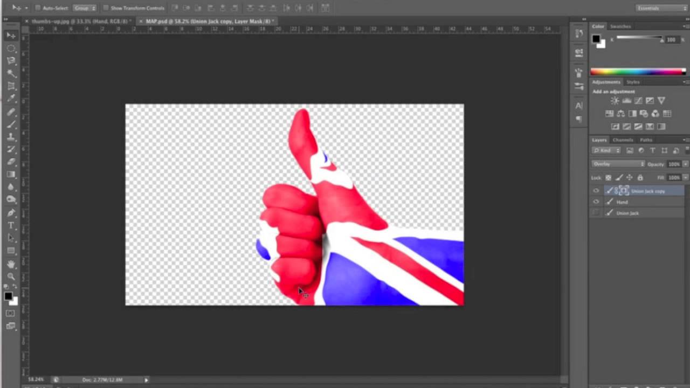This screenshot has width=690, height=388.
Task: Open the Fill slider dropdown arrow
Action: pyautogui.click(x=686, y=178)
